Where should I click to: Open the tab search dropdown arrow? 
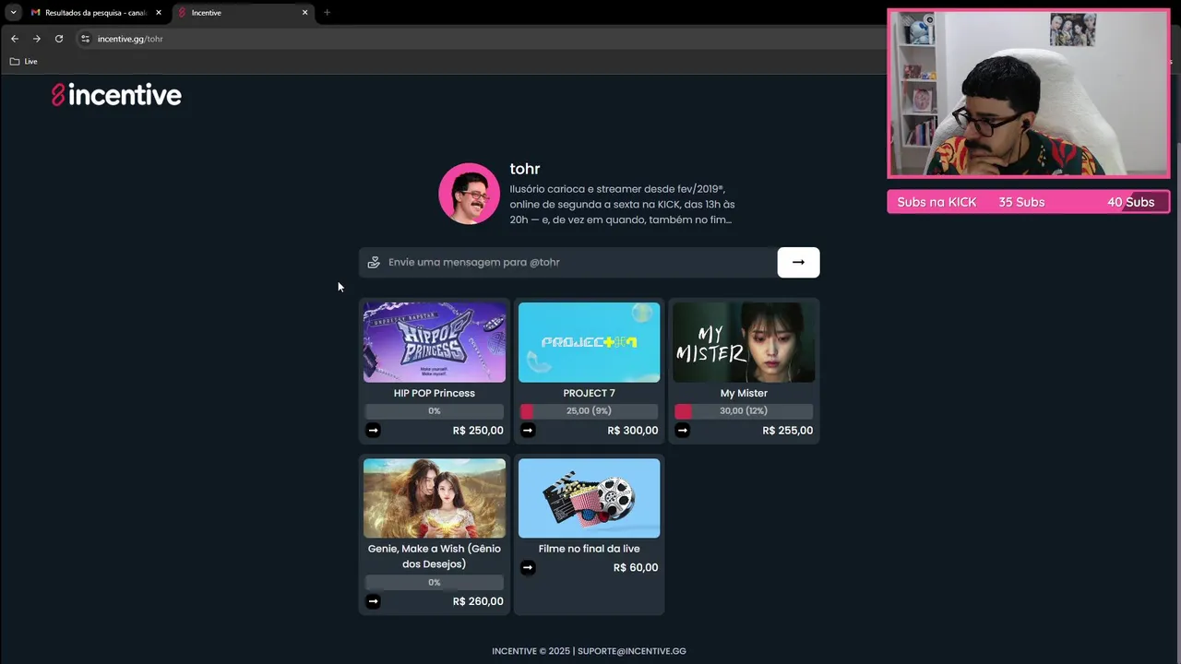point(13,12)
